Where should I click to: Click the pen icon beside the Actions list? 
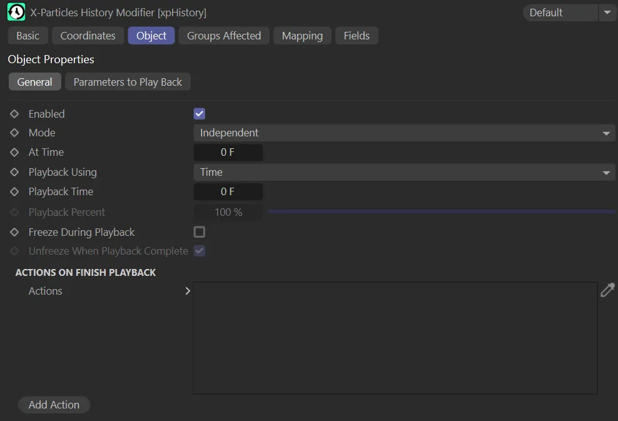click(607, 290)
